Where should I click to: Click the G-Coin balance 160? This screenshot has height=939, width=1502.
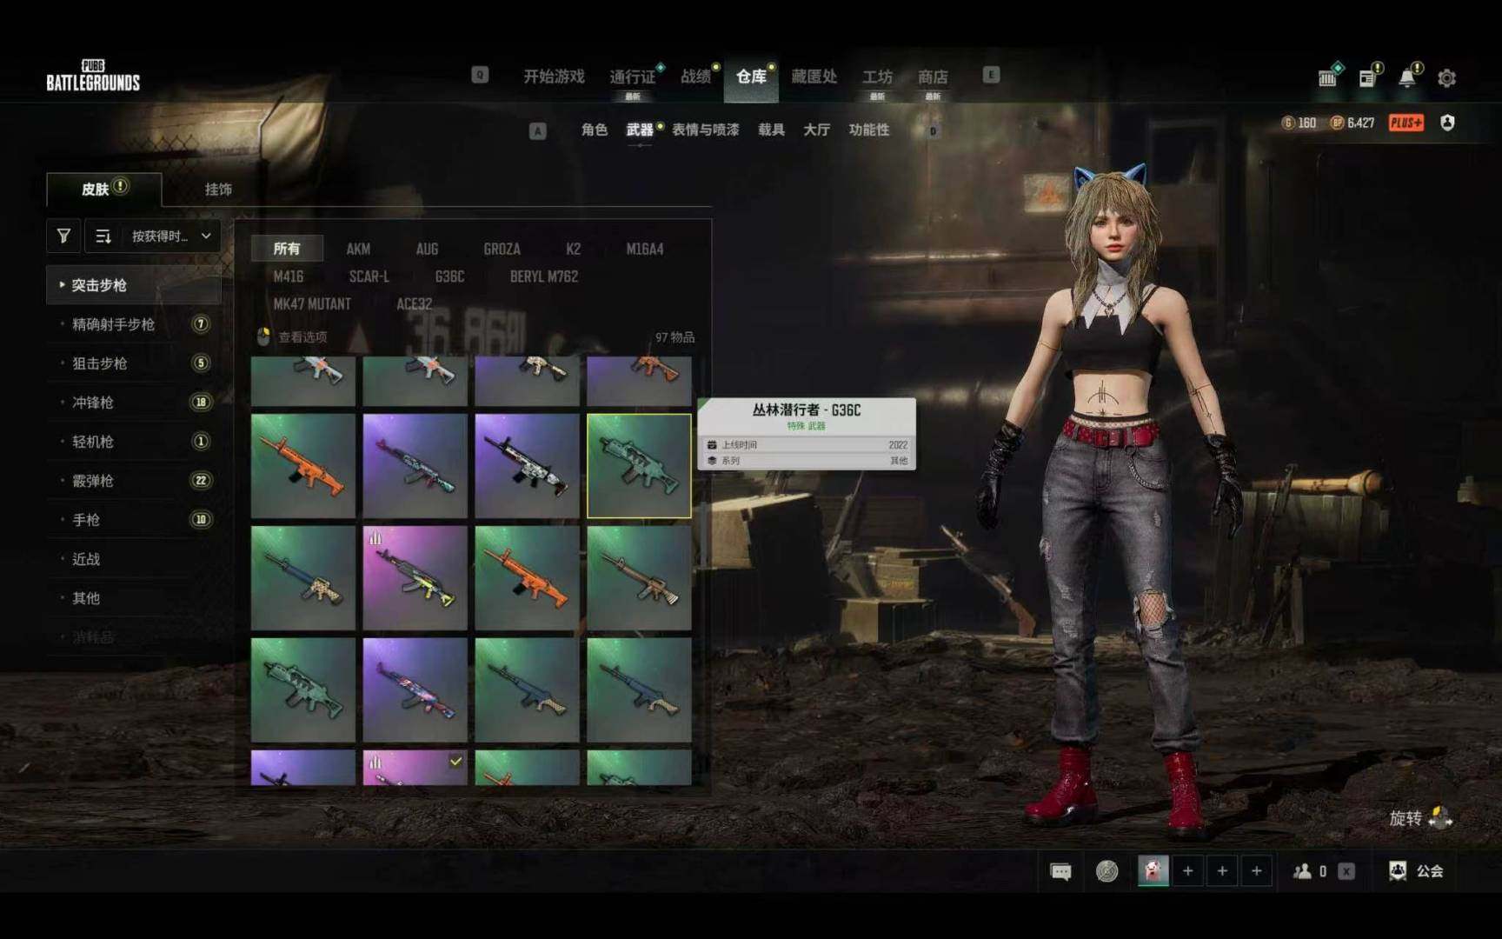[1299, 123]
